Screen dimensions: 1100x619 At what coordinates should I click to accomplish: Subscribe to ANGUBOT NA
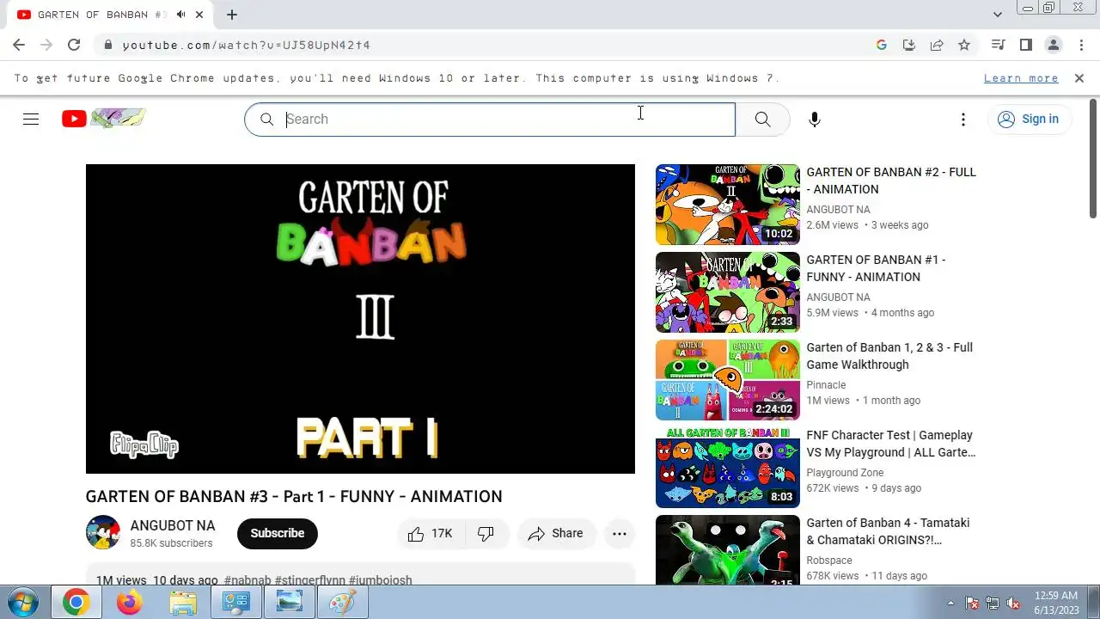pos(278,534)
